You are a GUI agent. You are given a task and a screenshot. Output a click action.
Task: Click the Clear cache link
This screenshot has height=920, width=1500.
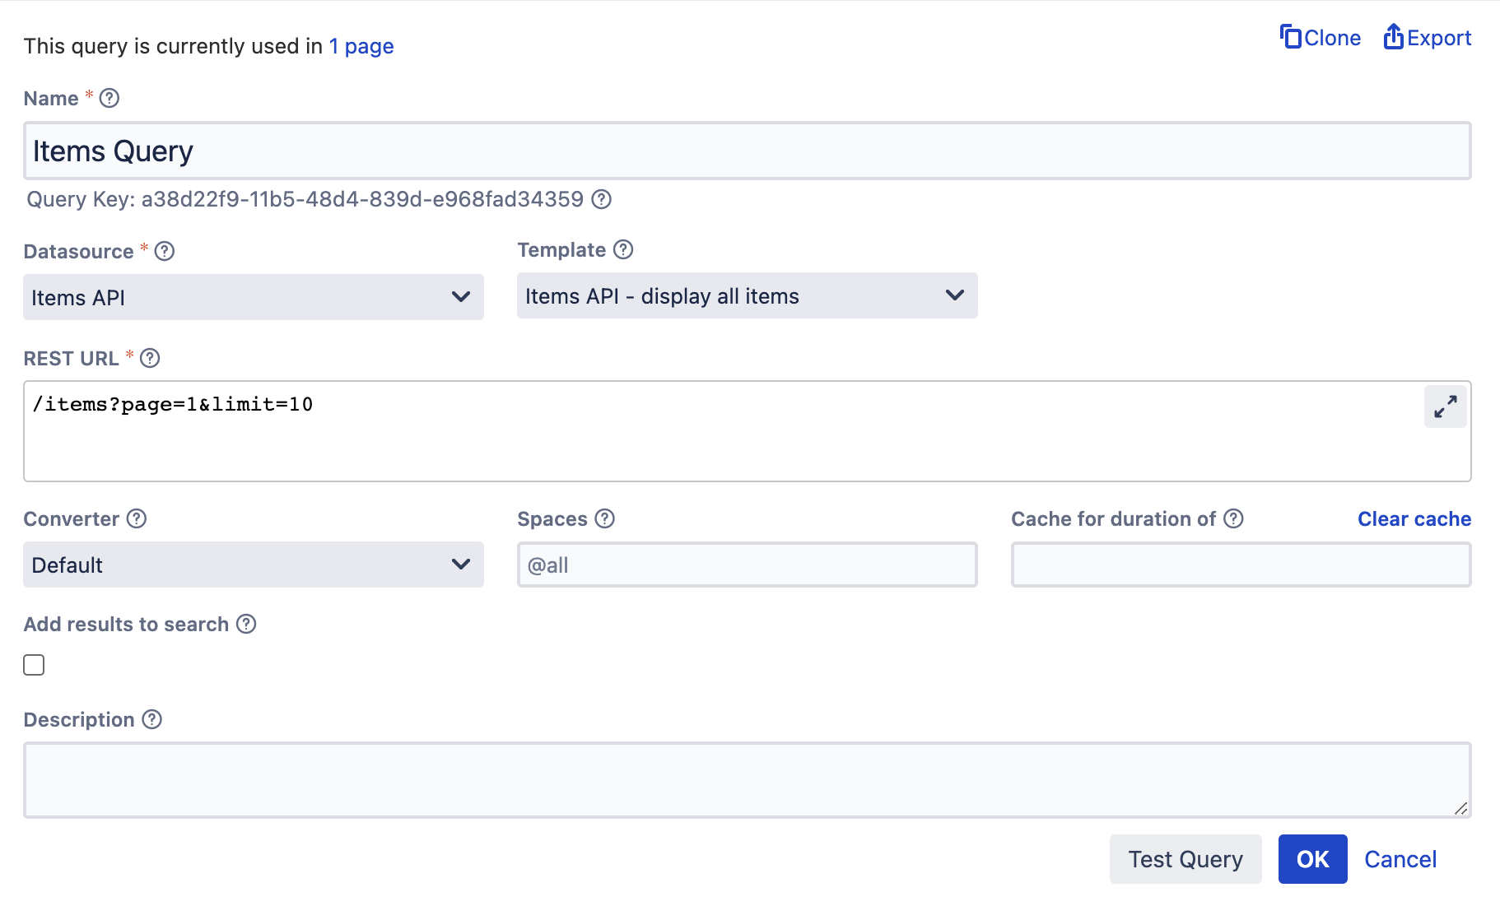1413,518
